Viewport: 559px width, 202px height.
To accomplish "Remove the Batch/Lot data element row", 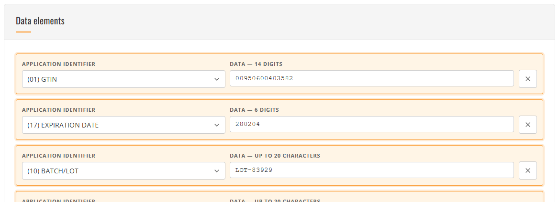I will coord(527,170).
